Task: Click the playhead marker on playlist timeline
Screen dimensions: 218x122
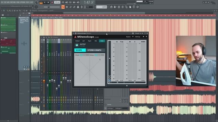Action: (110, 15)
